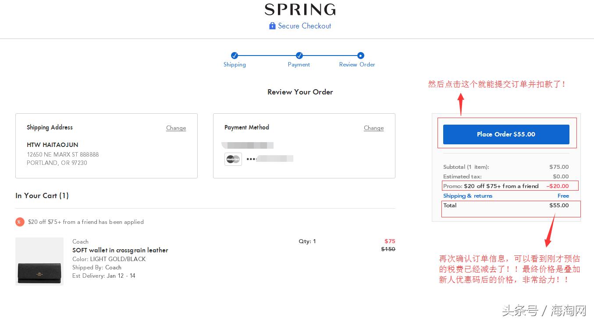
Task: Click the name HTW HAITAOJUN
Action: 53,145
